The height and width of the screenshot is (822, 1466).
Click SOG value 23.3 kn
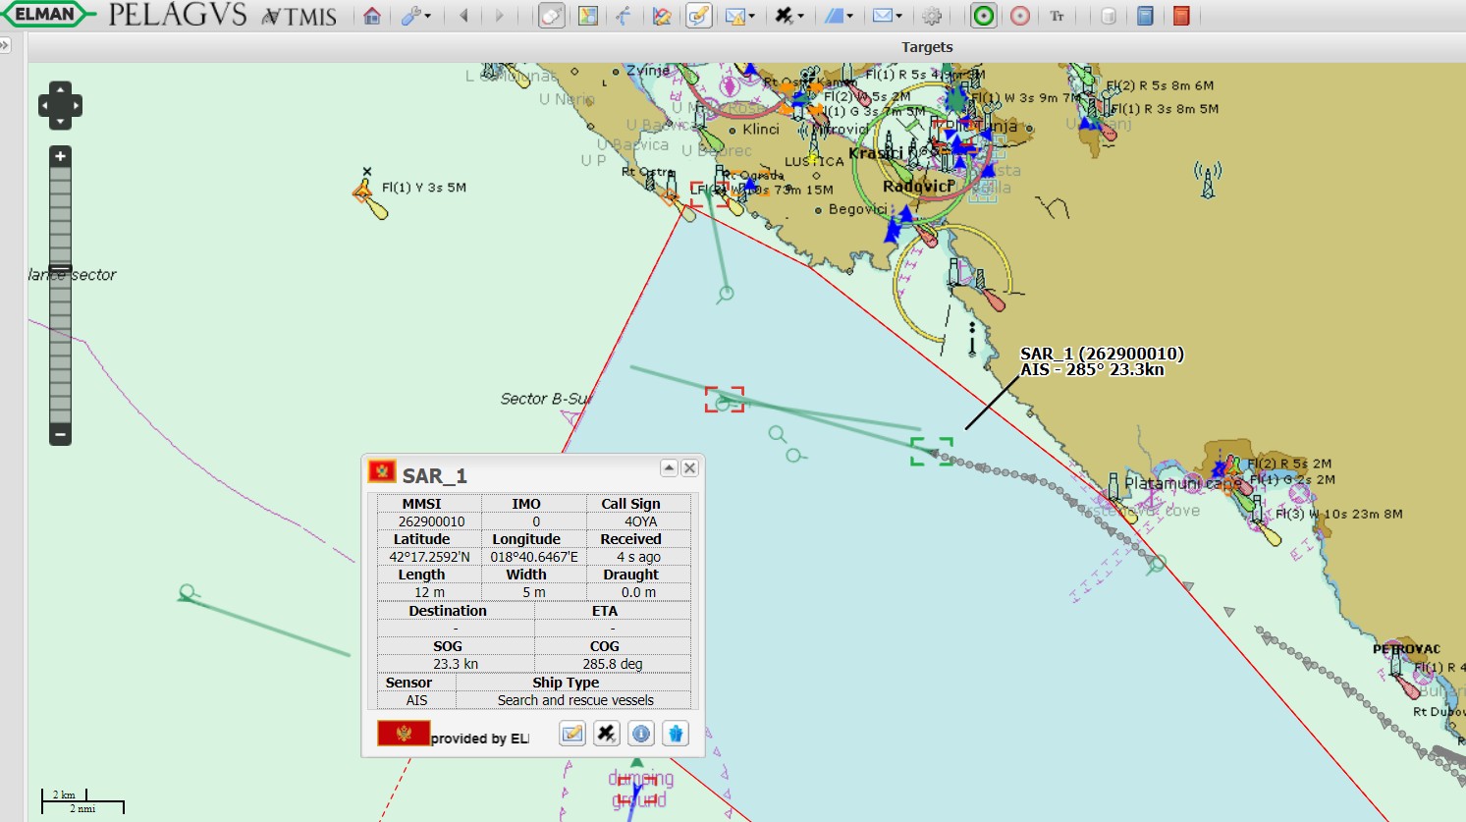point(456,664)
